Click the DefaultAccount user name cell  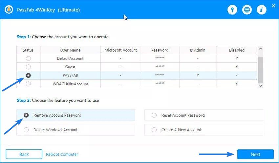[x=70, y=58]
